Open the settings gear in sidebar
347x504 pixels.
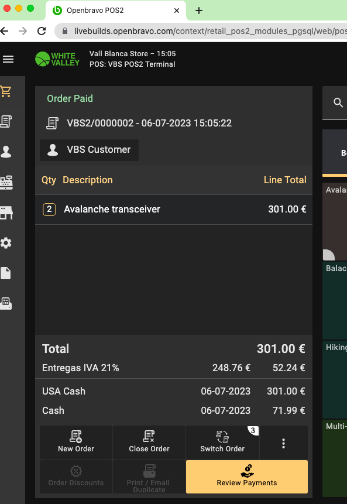pos(6,243)
